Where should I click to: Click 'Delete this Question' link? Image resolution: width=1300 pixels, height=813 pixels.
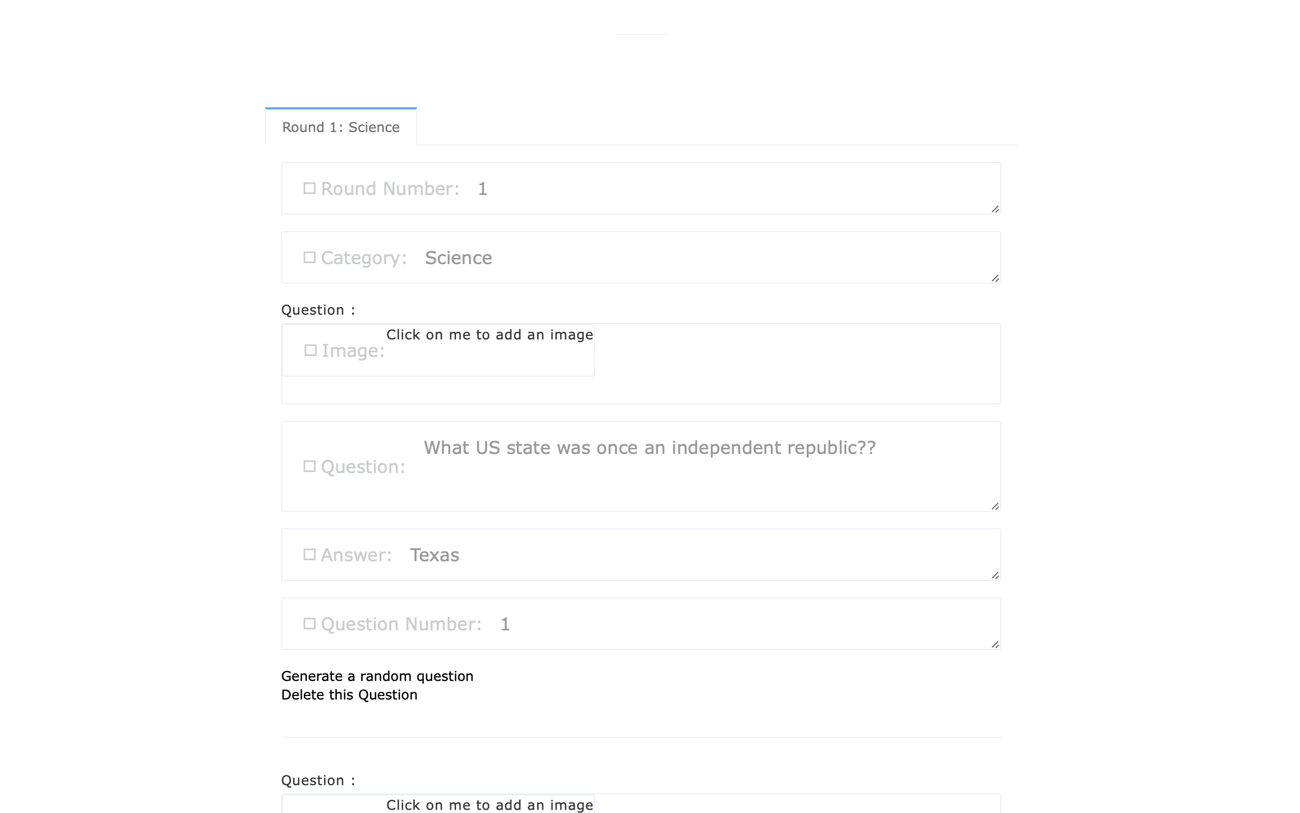349,695
